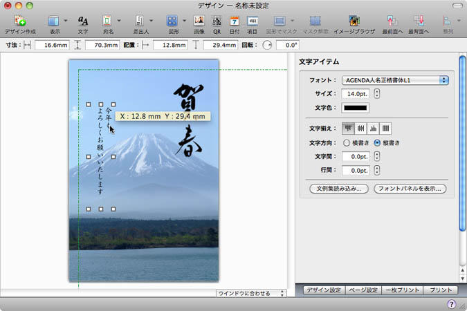Open the フォント font dropdown
Viewport: 467px width, 311px height.
click(x=395, y=80)
